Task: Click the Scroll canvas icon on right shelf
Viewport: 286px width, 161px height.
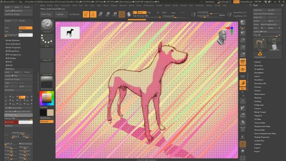Action: [x=243, y=33]
